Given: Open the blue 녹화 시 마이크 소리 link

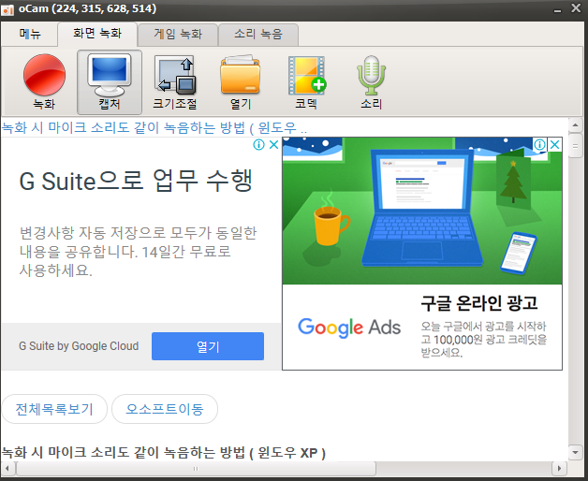Looking at the screenshot, I should [x=154, y=128].
